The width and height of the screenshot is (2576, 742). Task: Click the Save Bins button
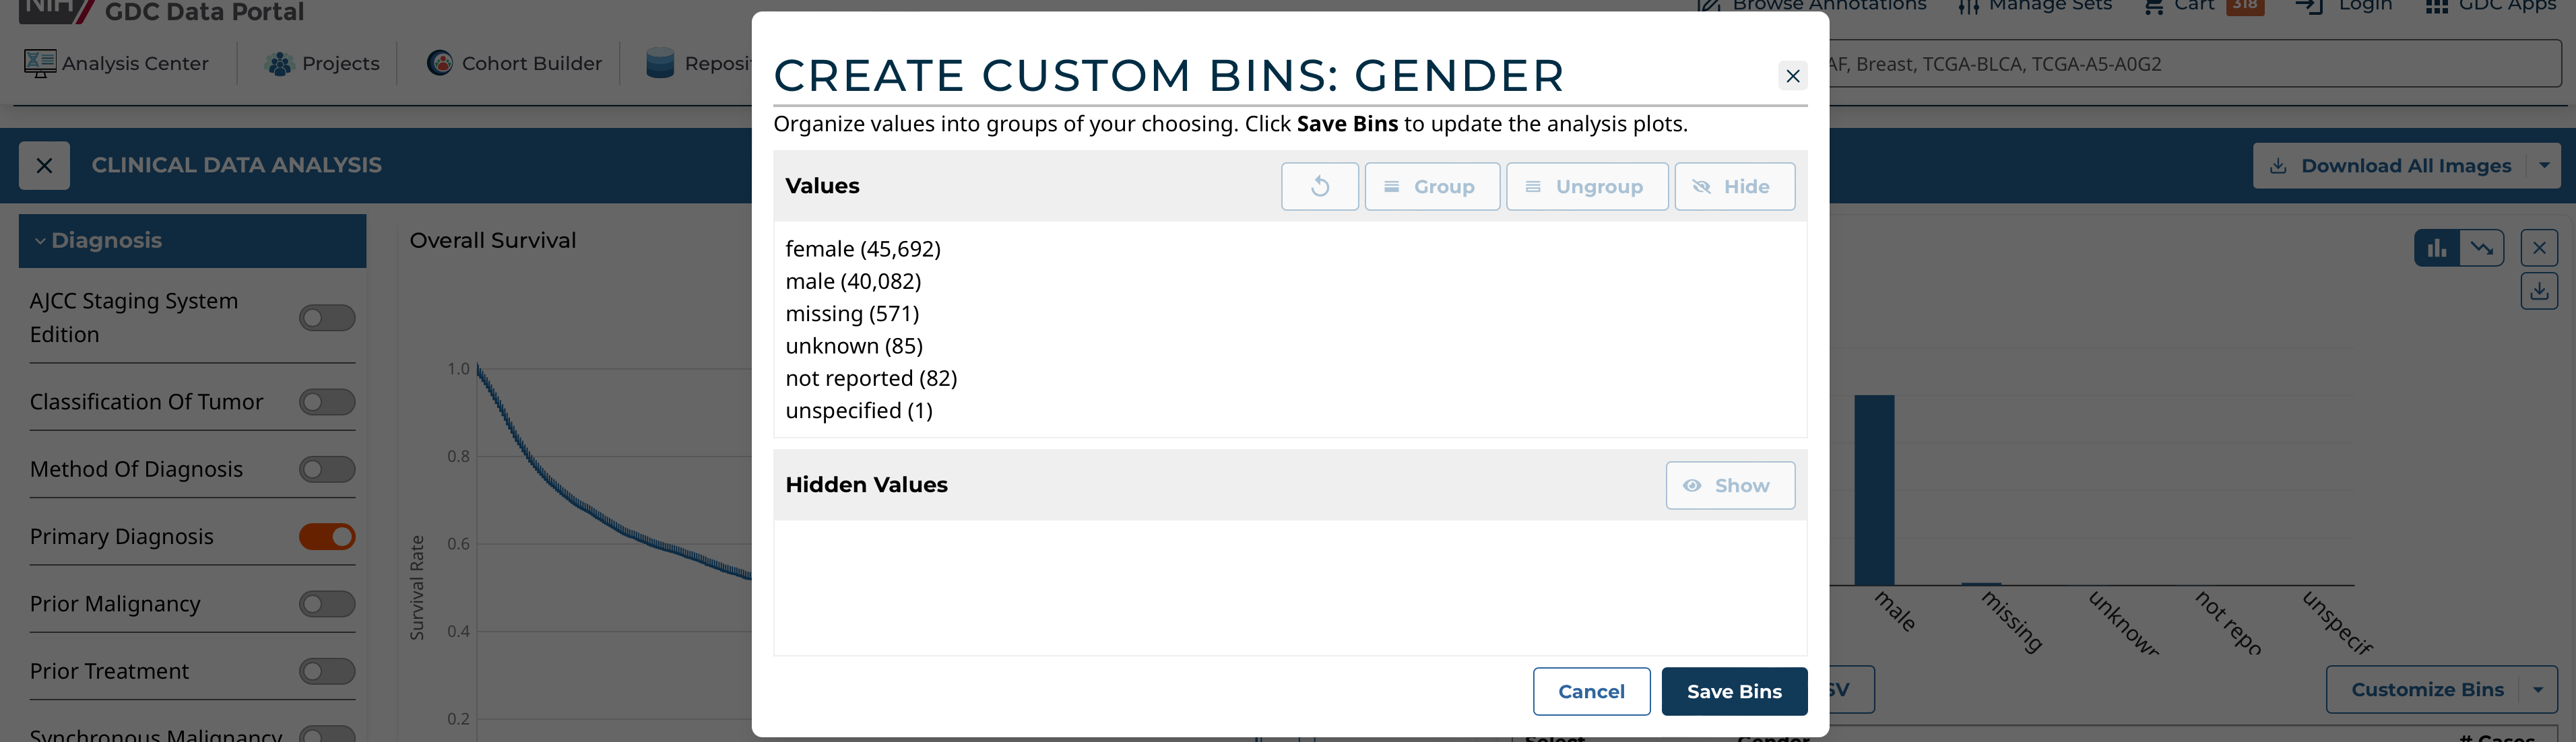pyautogui.click(x=1733, y=691)
